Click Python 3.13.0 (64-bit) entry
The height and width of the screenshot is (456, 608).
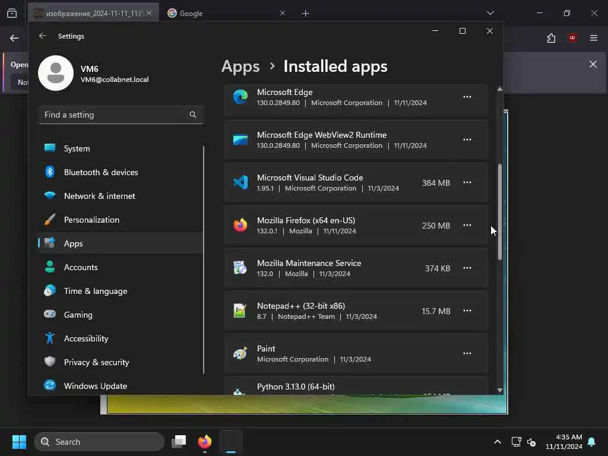356,386
